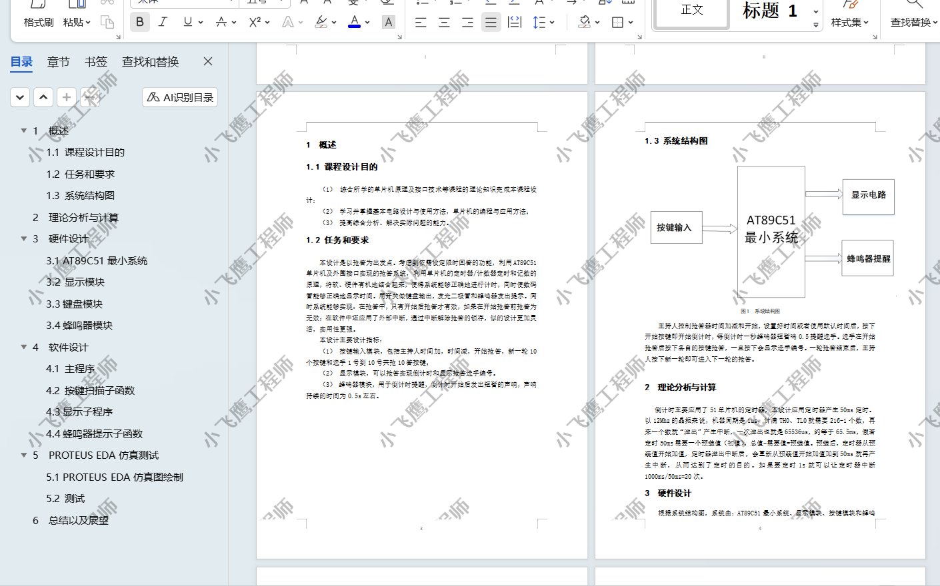Collapse the 1 概述 outline section
940x586 pixels.
(x=24, y=131)
